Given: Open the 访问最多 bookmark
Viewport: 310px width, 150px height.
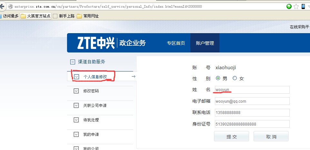Looking at the screenshot, I should point(9,16).
